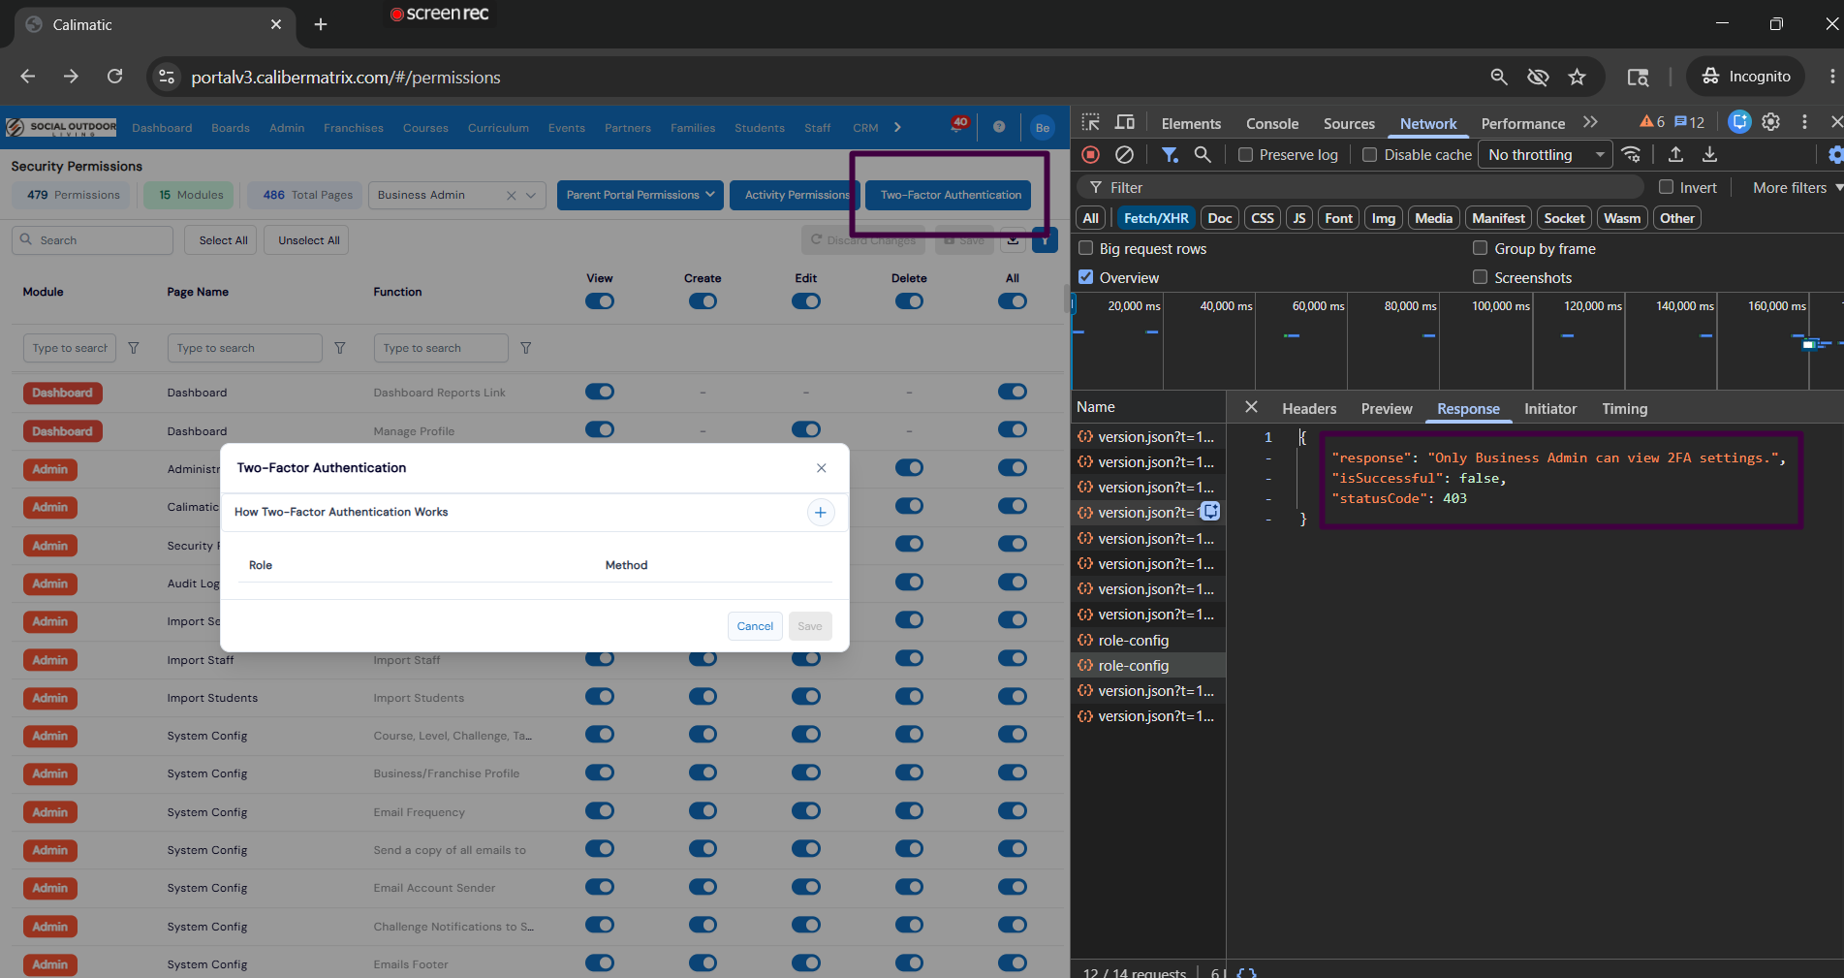This screenshot has width=1844, height=978.
Task: Enable the Disable cache checkbox
Action: coord(1370,154)
